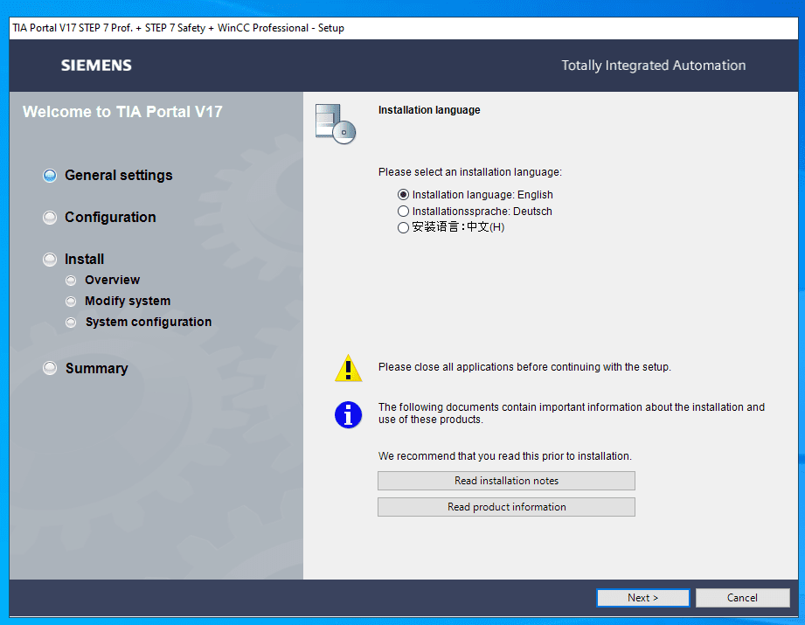Viewport: 805px width, 625px height.
Task: Click the installation disc computer icon
Action: [x=336, y=124]
